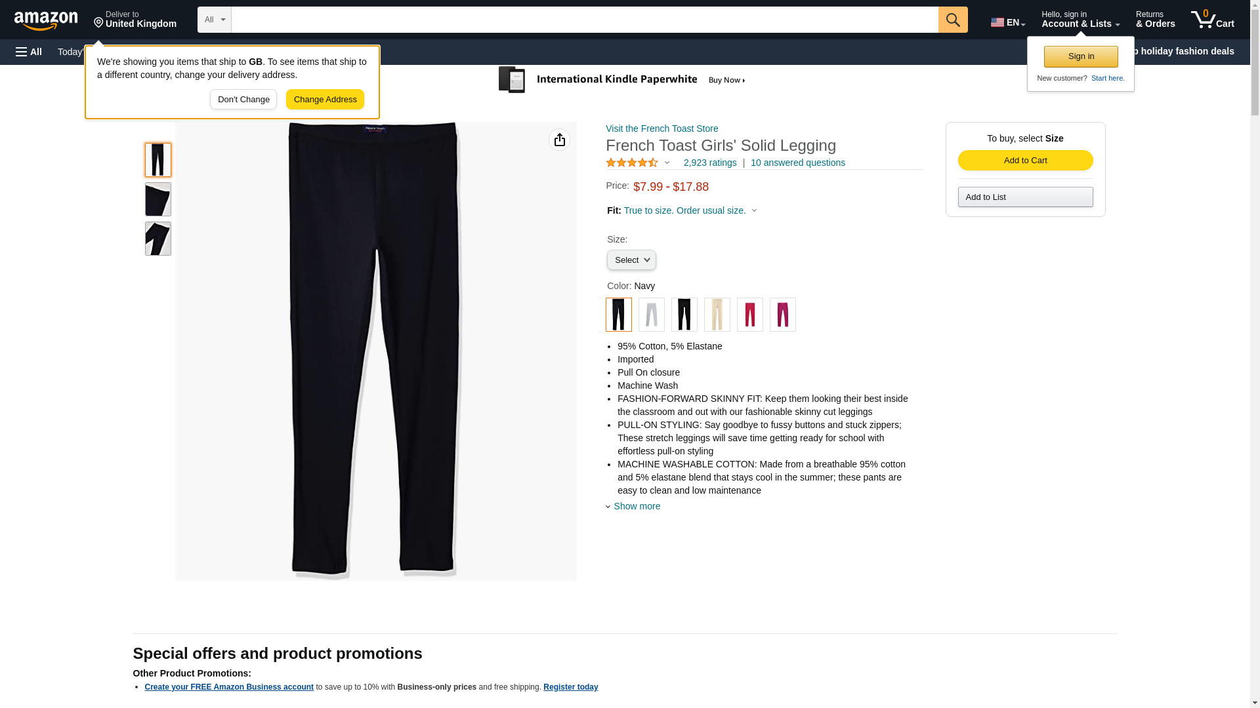Open the All hamburger menu

[29, 52]
